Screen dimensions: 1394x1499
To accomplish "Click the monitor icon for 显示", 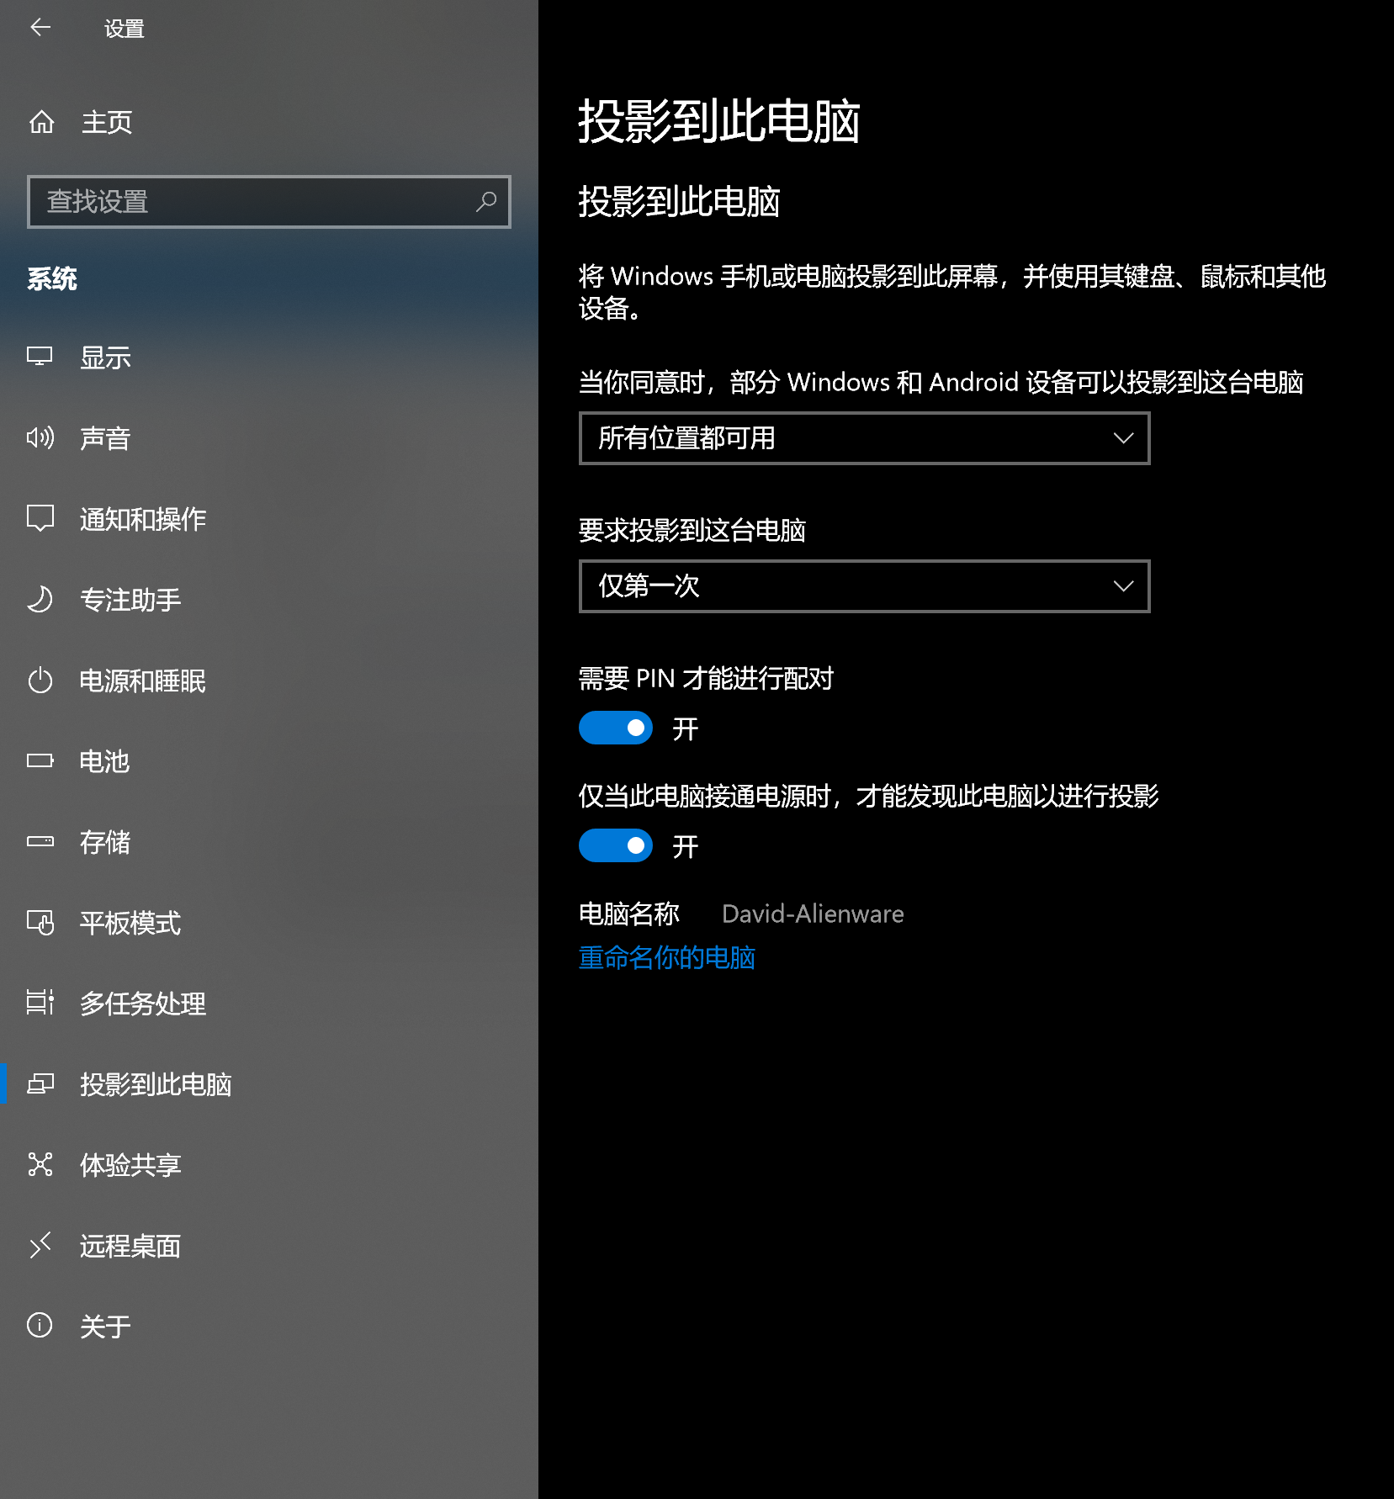I will [x=40, y=357].
